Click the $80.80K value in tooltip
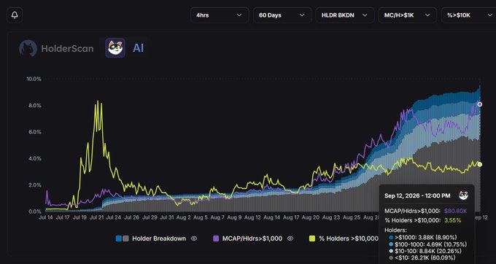This screenshot has height=264, width=496. coord(455,211)
